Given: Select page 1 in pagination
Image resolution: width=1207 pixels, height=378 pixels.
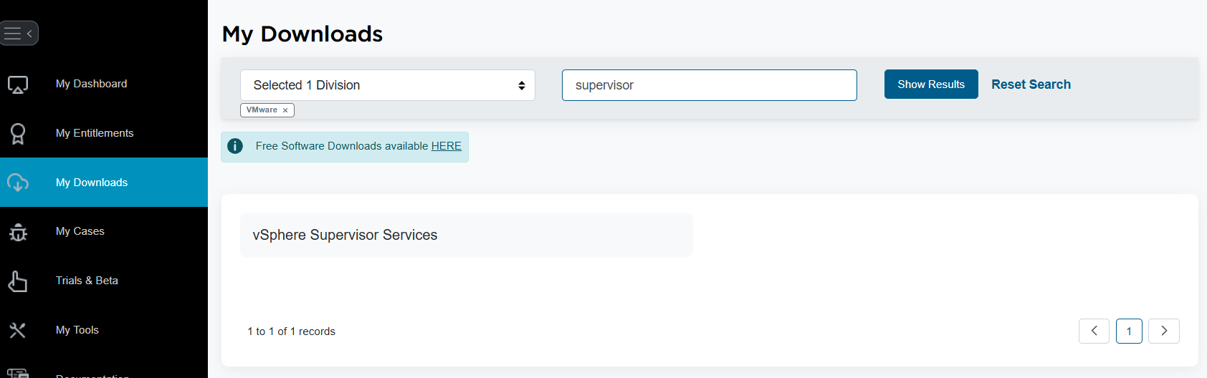Looking at the screenshot, I should pos(1129,331).
